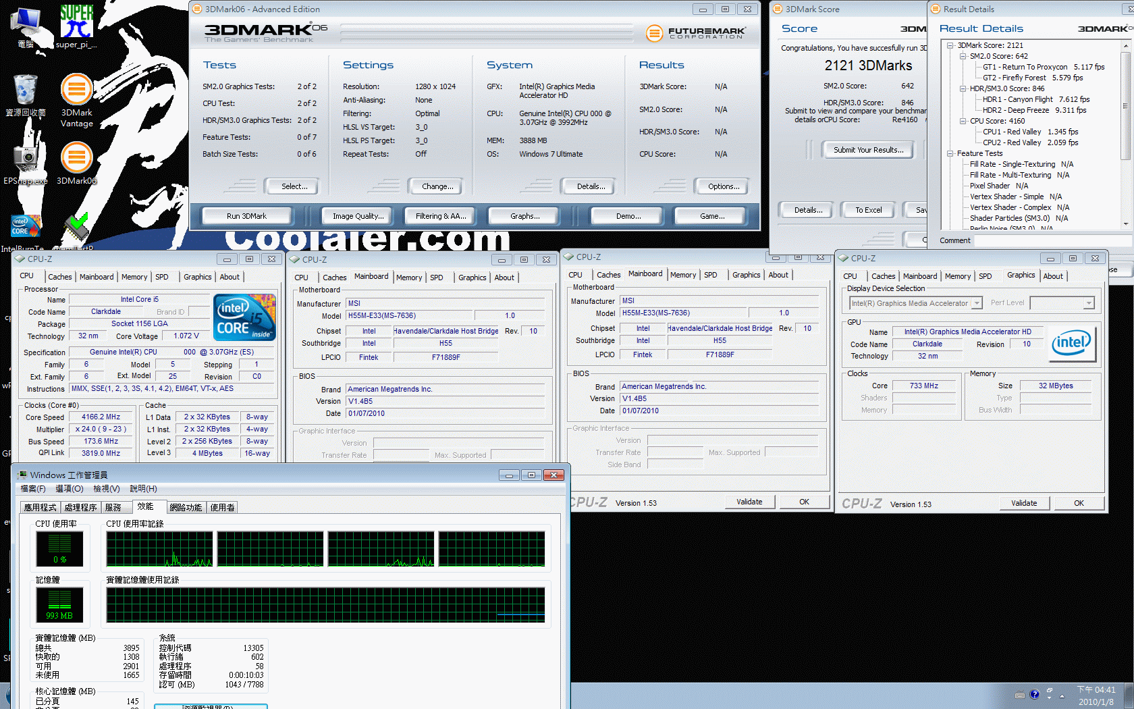
Task: Click the help icon in system tray
Action: tap(1035, 694)
